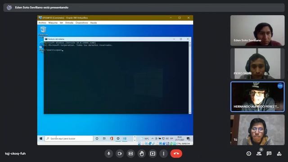Open Task View in VM taskbar
The image size is (288, 162).
(x=104, y=139)
